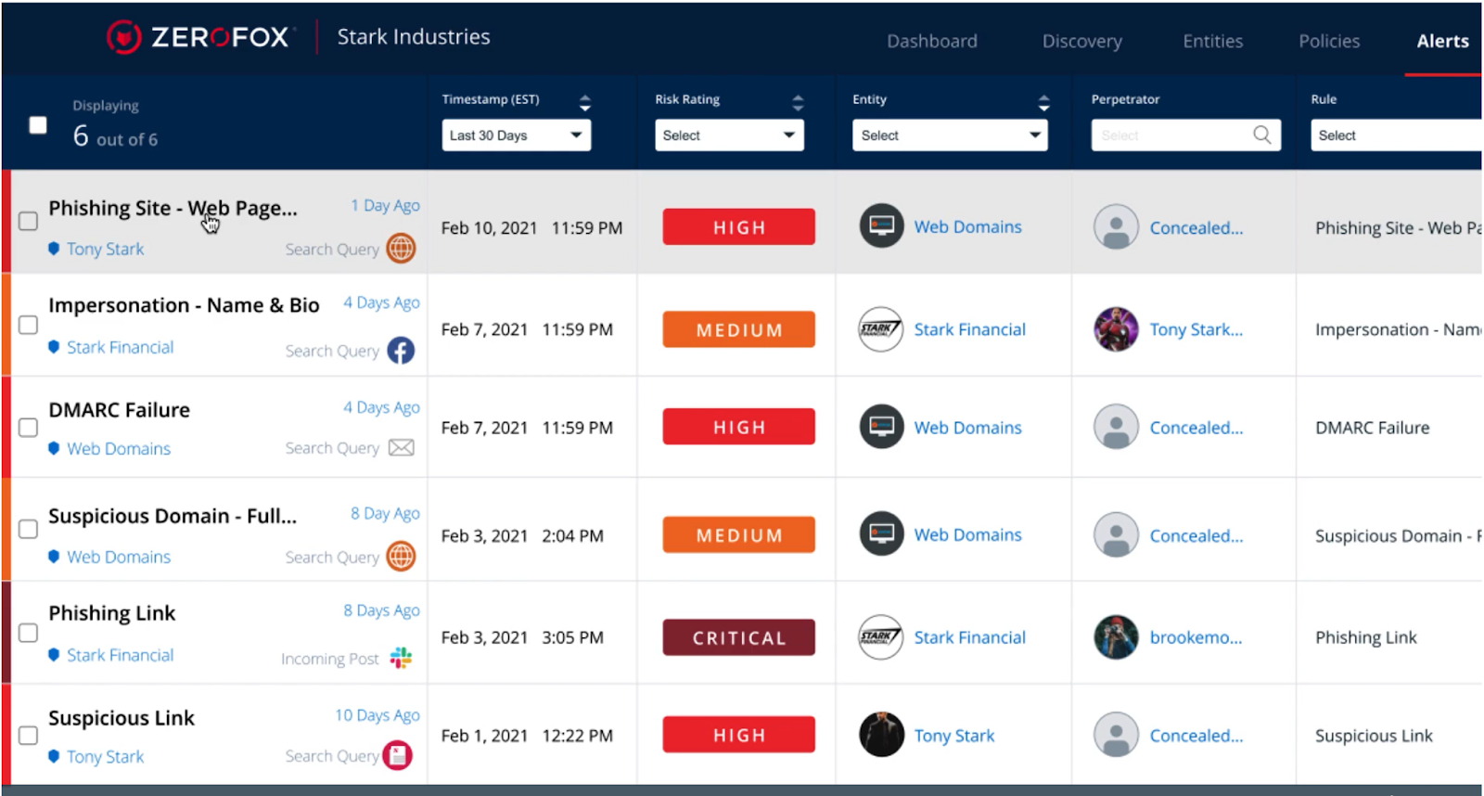The height and width of the screenshot is (796, 1484).
Task: Click Web Domains entity icon in Phishing Site row
Action: [x=881, y=226]
